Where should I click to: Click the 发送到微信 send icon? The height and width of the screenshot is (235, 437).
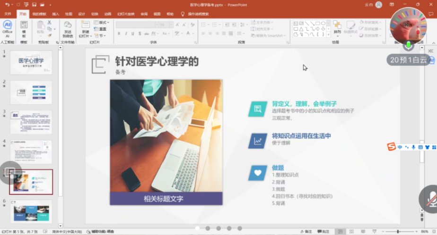tap(68, 28)
